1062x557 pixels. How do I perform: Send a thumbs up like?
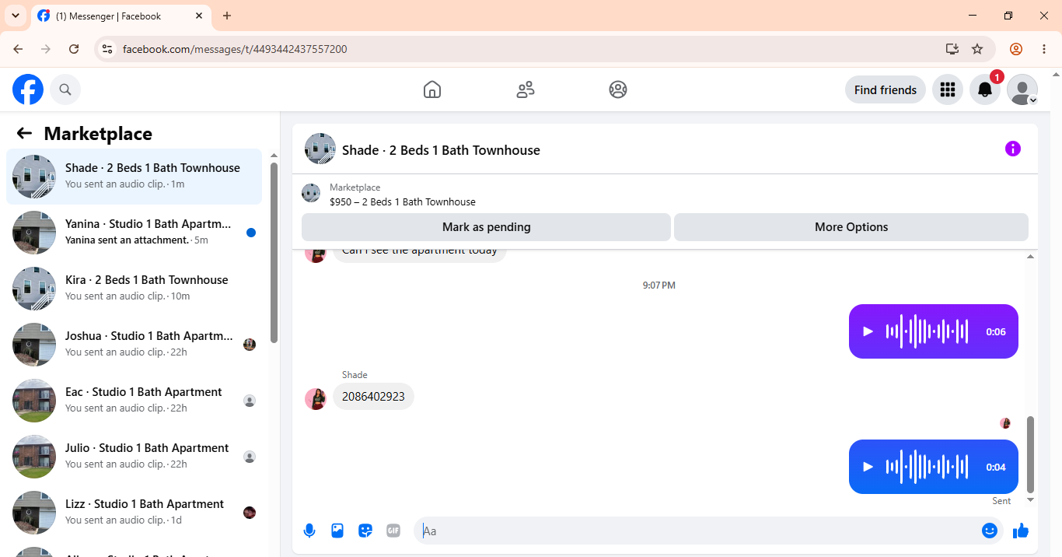[x=1021, y=531]
